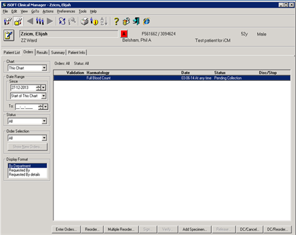Click the printer toolbar icon
This screenshot has height=235, width=296.
[x=85, y=21]
